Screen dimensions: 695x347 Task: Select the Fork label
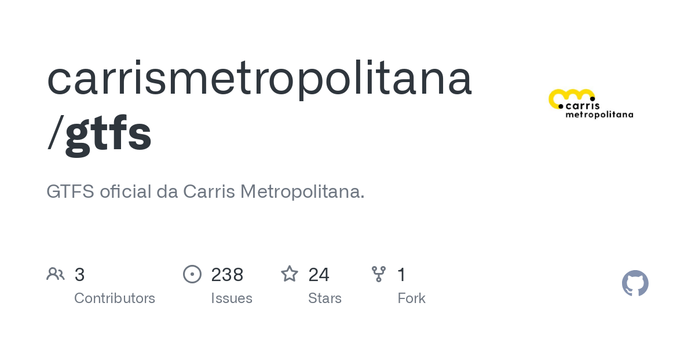[x=412, y=298]
